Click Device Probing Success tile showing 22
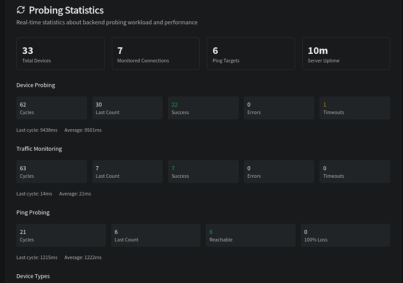Image resolution: width=403 pixels, height=283 pixels. tap(203, 108)
